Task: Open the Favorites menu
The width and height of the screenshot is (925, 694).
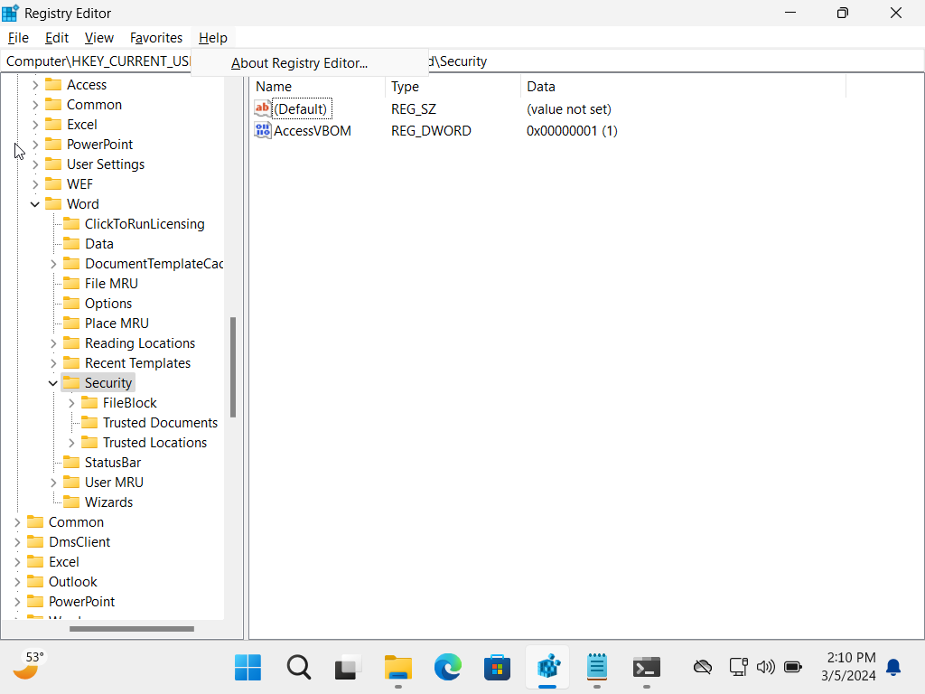Action: tap(156, 38)
